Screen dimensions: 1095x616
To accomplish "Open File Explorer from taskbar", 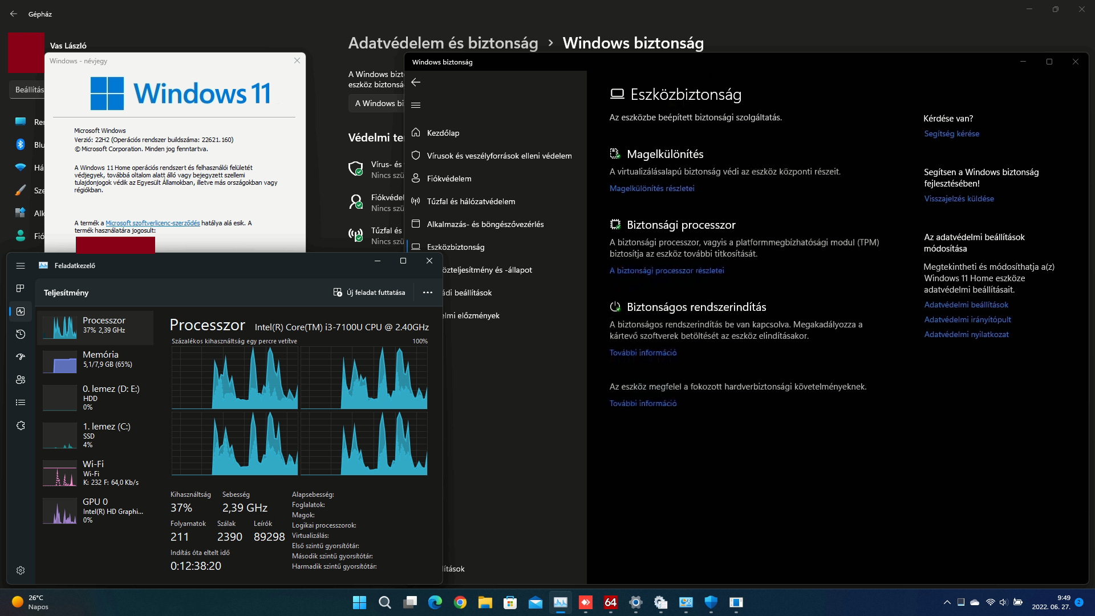I will pyautogui.click(x=485, y=602).
